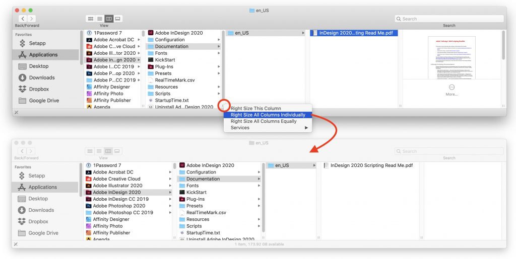This screenshot has width=516, height=259.
Task: Click the More... button in the preview pane
Action: pos(451,90)
